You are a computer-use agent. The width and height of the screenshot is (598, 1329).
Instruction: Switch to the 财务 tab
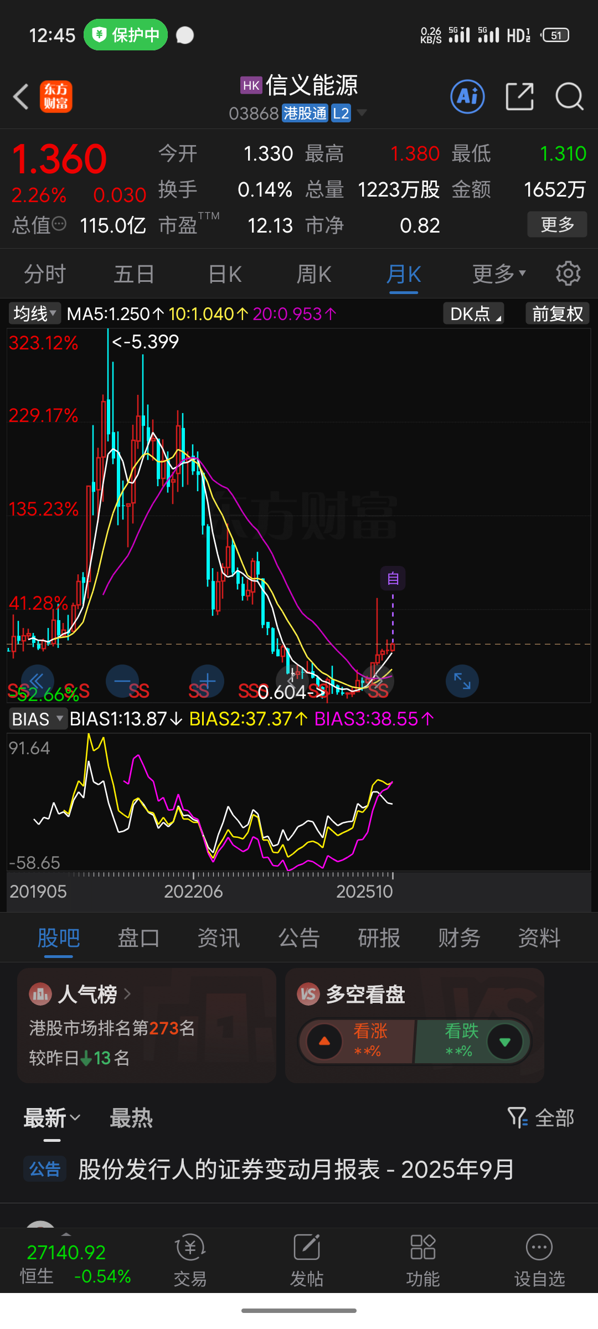(x=459, y=938)
